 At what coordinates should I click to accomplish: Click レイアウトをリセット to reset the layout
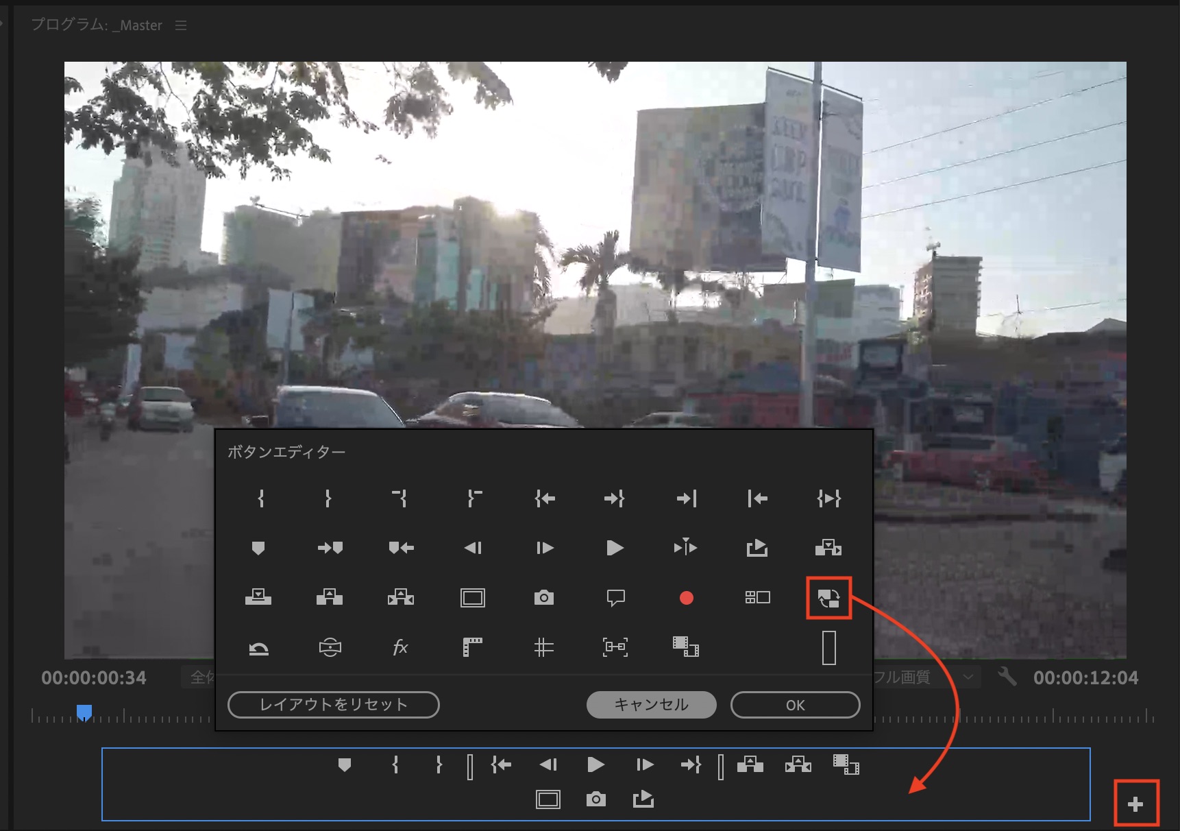334,705
